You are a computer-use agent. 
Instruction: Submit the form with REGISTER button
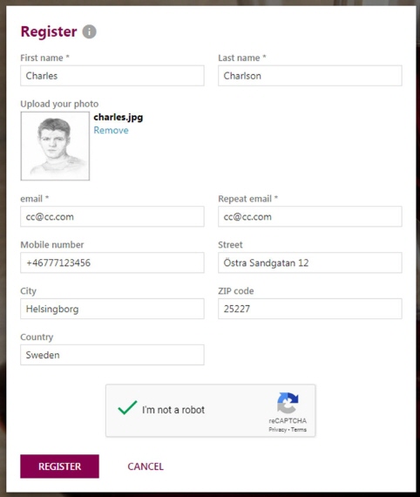[x=59, y=466]
